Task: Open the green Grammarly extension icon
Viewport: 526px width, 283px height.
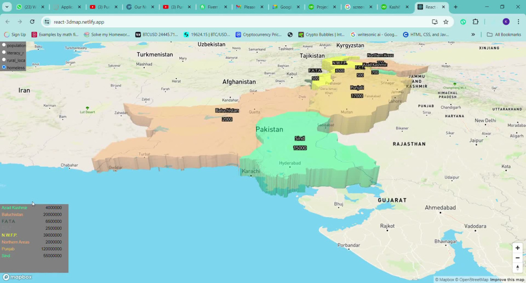Action: [463, 22]
